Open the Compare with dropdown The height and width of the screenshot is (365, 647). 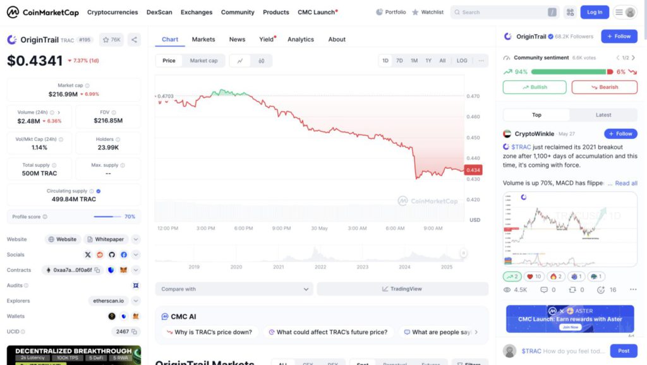[x=234, y=289]
